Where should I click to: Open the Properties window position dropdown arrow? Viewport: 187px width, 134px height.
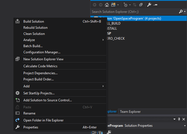(x=174, y=119)
